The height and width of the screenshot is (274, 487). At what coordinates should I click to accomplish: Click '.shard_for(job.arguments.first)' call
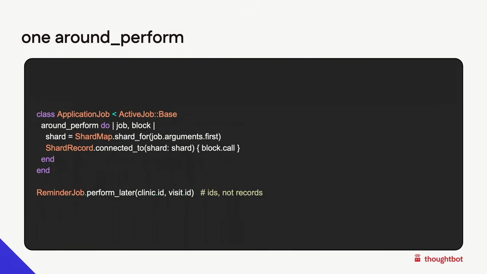click(167, 137)
